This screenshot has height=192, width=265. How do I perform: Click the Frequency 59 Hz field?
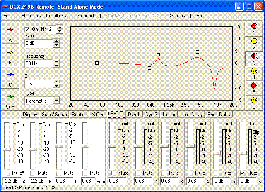(39, 63)
